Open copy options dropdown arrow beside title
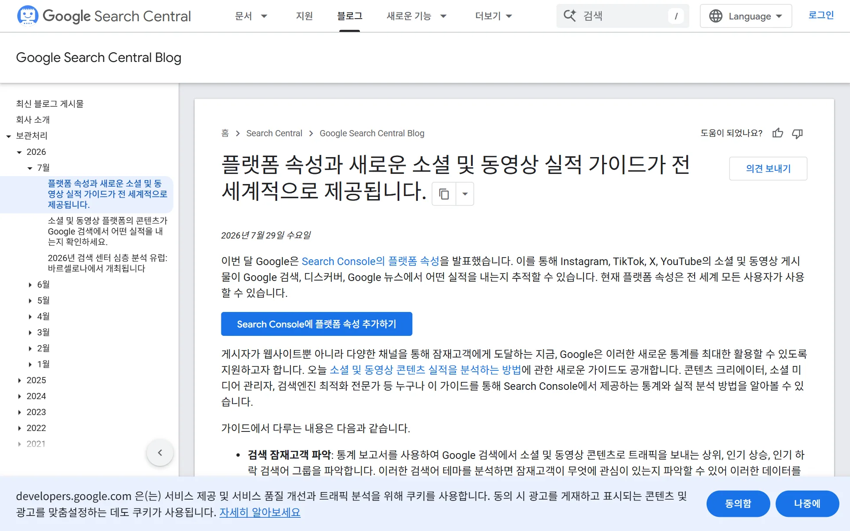Screen dimensions: 850x531 point(465,194)
